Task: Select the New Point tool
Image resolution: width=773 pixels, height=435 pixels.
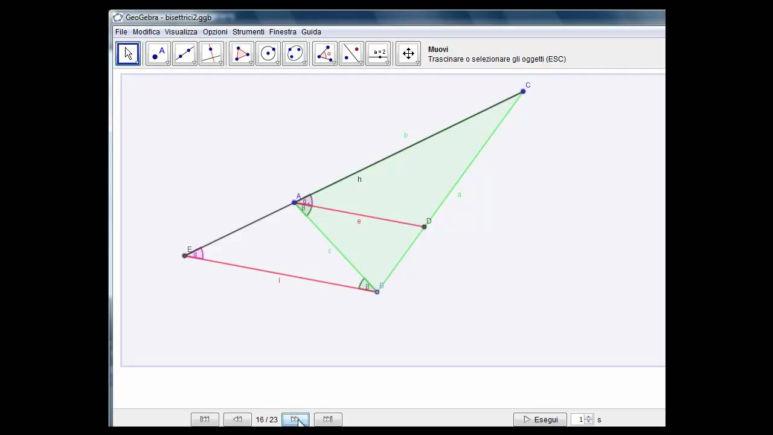Action: tap(158, 53)
